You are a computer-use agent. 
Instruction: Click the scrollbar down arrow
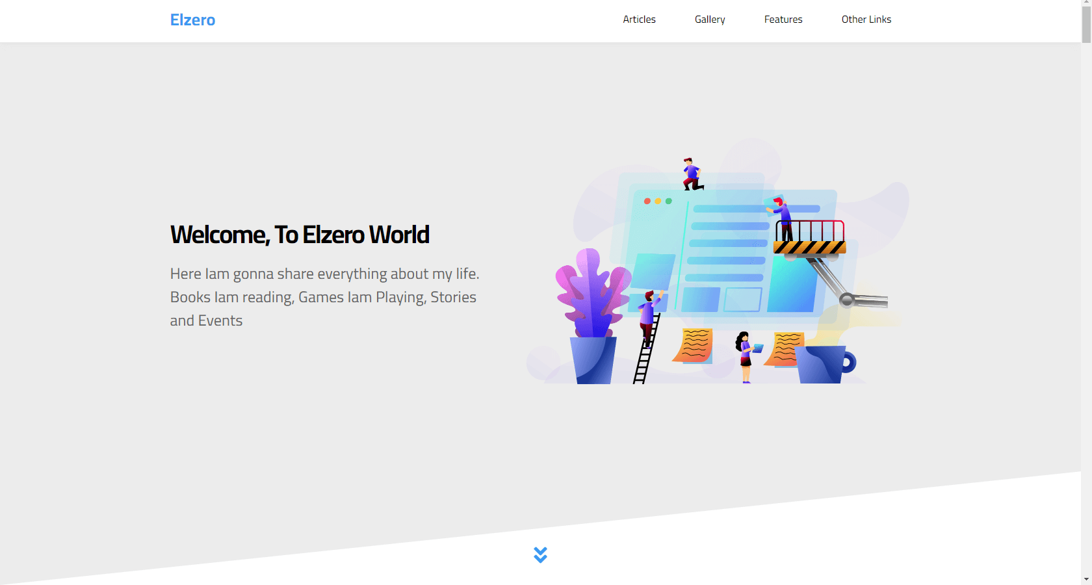click(x=1086, y=579)
